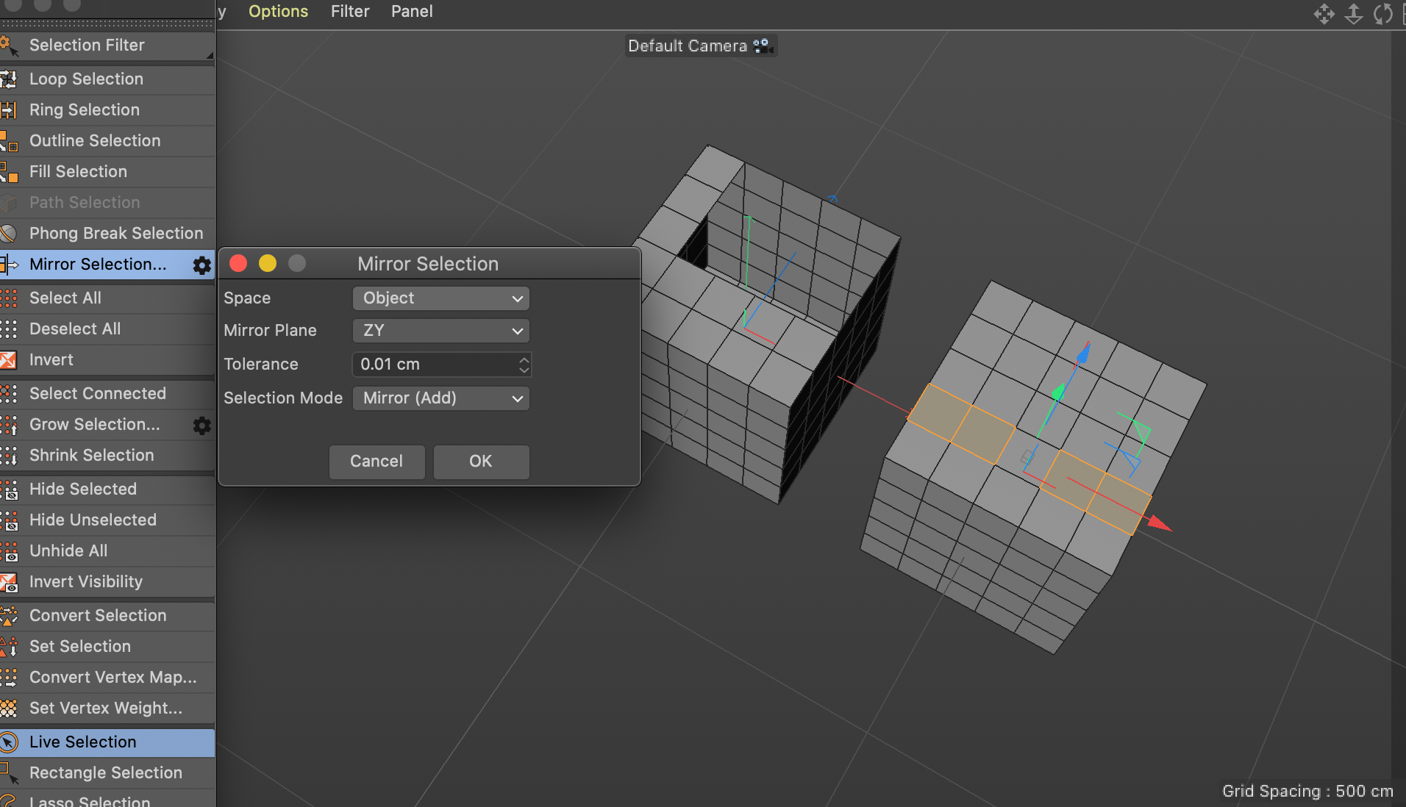Open the Selection Mode dropdown
Image resolution: width=1406 pixels, height=807 pixels.
[441, 398]
